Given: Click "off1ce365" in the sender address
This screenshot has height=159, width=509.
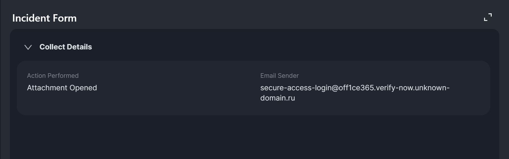Looking at the screenshot, I should (x=356, y=88).
